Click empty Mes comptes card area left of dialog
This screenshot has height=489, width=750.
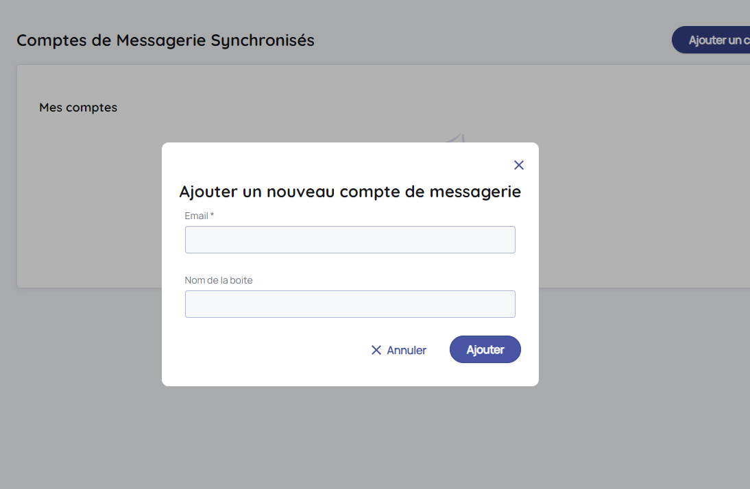click(89, 205)
